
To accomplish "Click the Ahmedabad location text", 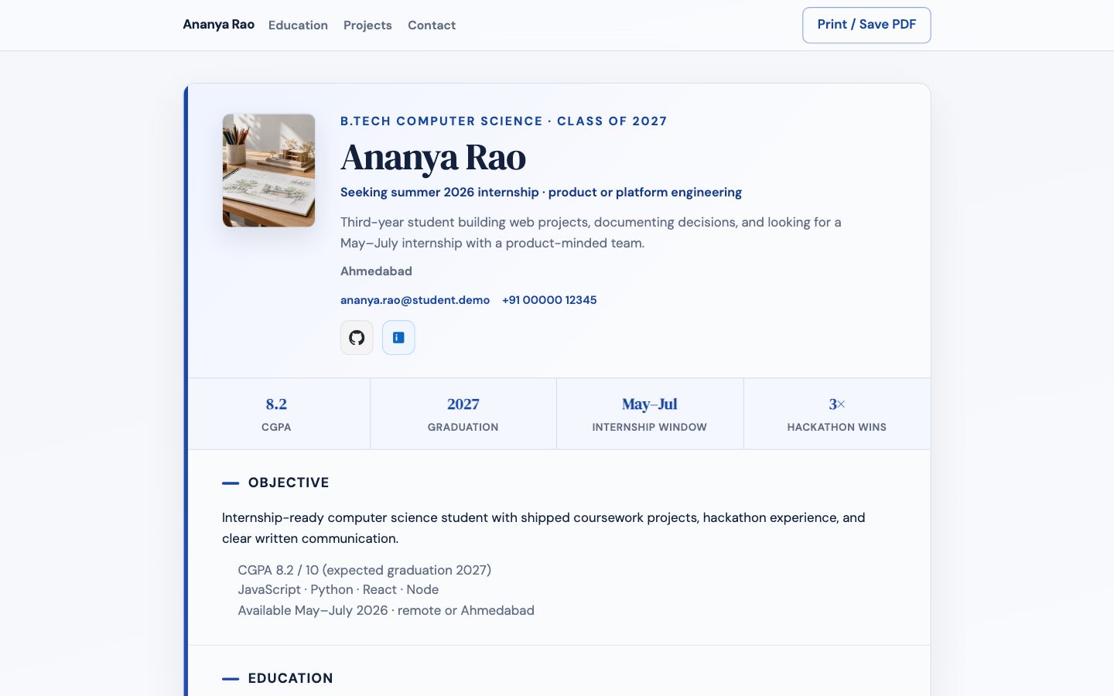I will pos(376,271).
